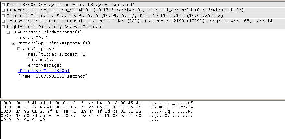Expand the Ethernet II section
The height and width of the screenshot is (139, 285).
pyautogui.click(x=3, y=10)
